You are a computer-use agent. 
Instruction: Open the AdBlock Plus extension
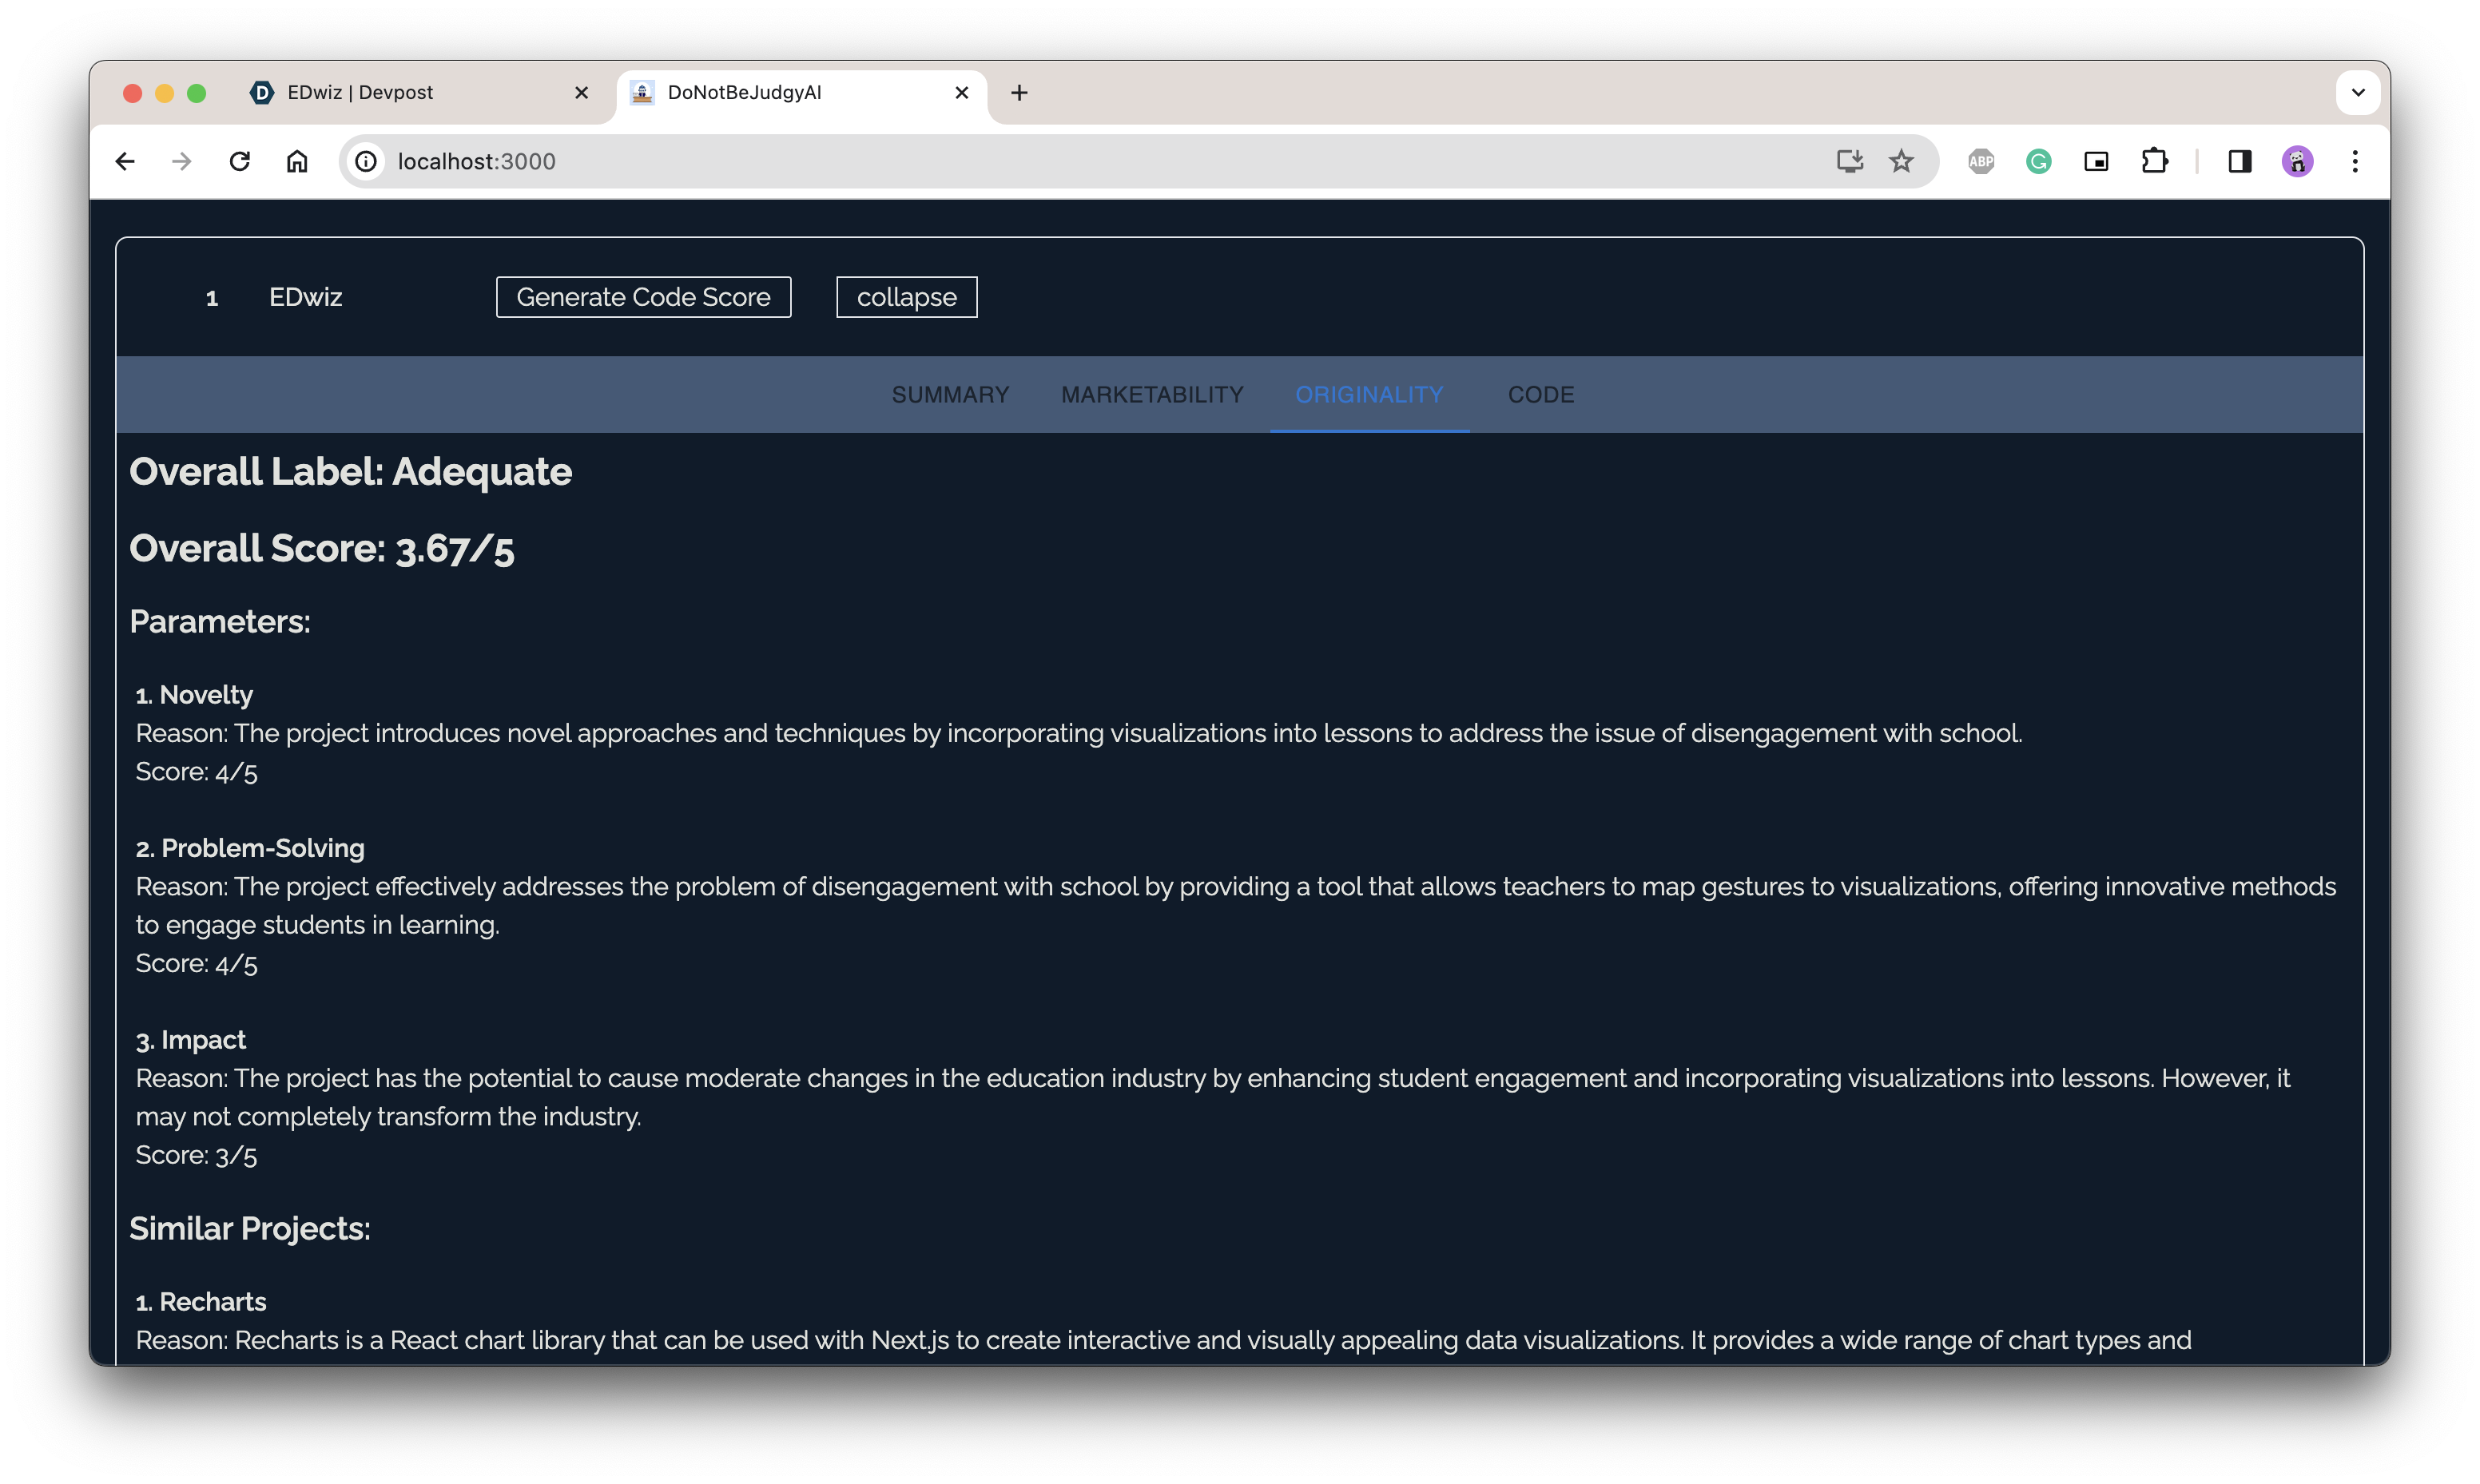pyautogui.click(x=1981, y=161)
